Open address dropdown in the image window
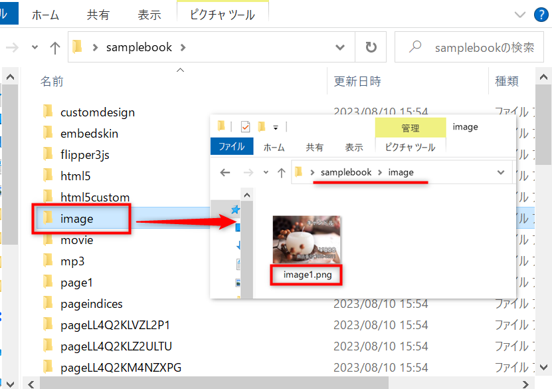552x389 pixels. tap(501, 172)
